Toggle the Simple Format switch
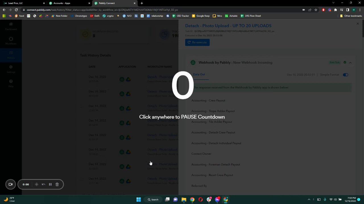 point(346,75)
